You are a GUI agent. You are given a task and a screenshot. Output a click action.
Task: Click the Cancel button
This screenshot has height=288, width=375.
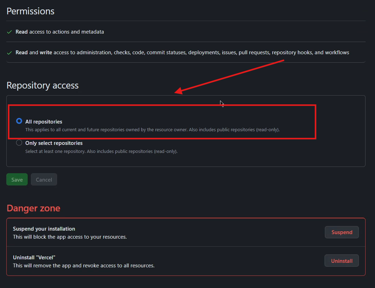tap(44, 179)
